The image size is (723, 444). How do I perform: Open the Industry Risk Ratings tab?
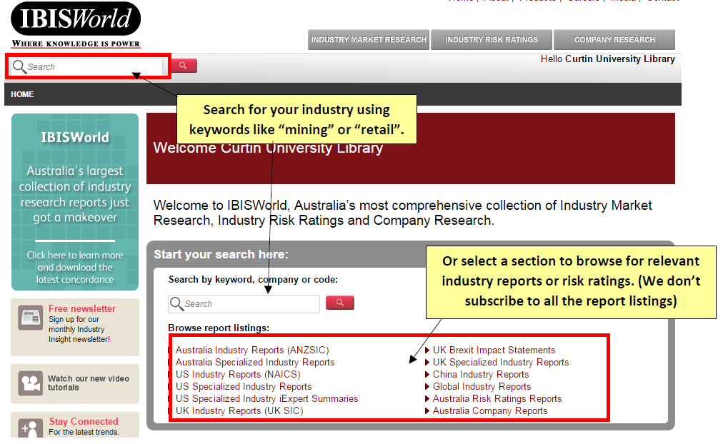click(x=492, y=39)
